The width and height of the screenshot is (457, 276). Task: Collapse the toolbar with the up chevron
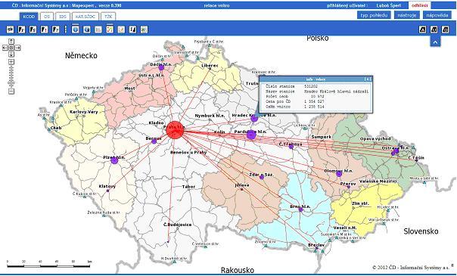tap(435, 42)
